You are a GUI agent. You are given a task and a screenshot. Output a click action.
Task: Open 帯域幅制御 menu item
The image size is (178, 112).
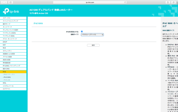tap(13, 63)
